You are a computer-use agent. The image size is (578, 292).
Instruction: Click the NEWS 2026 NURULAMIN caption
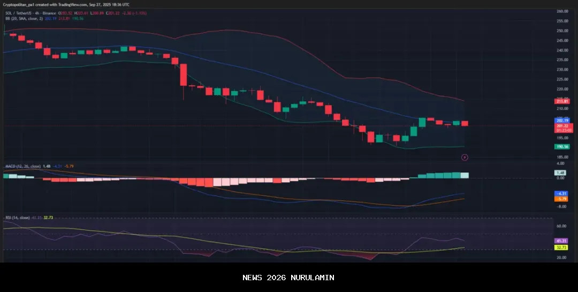click(288, 278)
